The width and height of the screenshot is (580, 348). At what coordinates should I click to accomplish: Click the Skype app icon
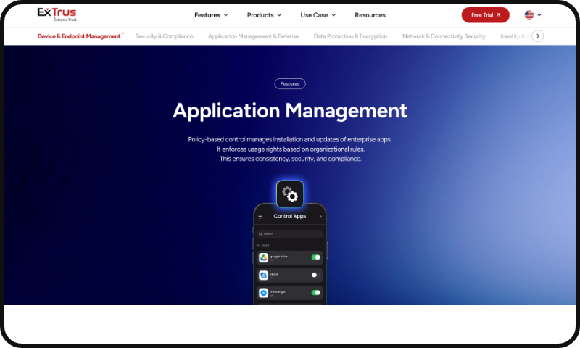[263, 275]
